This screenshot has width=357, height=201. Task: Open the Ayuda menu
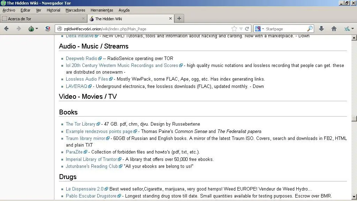click(x=124, y=10)
